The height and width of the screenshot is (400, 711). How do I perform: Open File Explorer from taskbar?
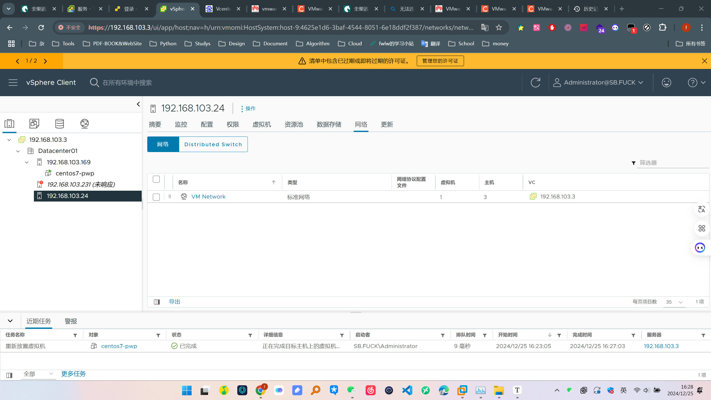pyautogui.click(x=499, y=390)
